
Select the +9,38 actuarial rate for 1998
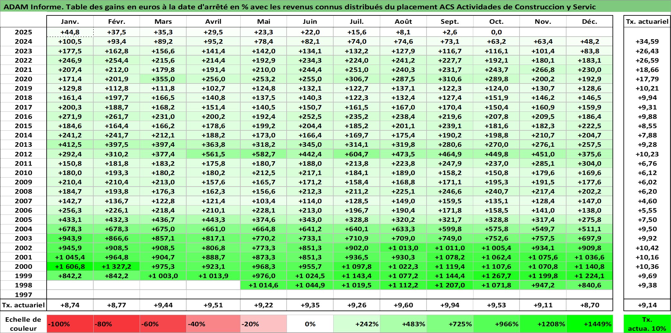pos(647,285)
